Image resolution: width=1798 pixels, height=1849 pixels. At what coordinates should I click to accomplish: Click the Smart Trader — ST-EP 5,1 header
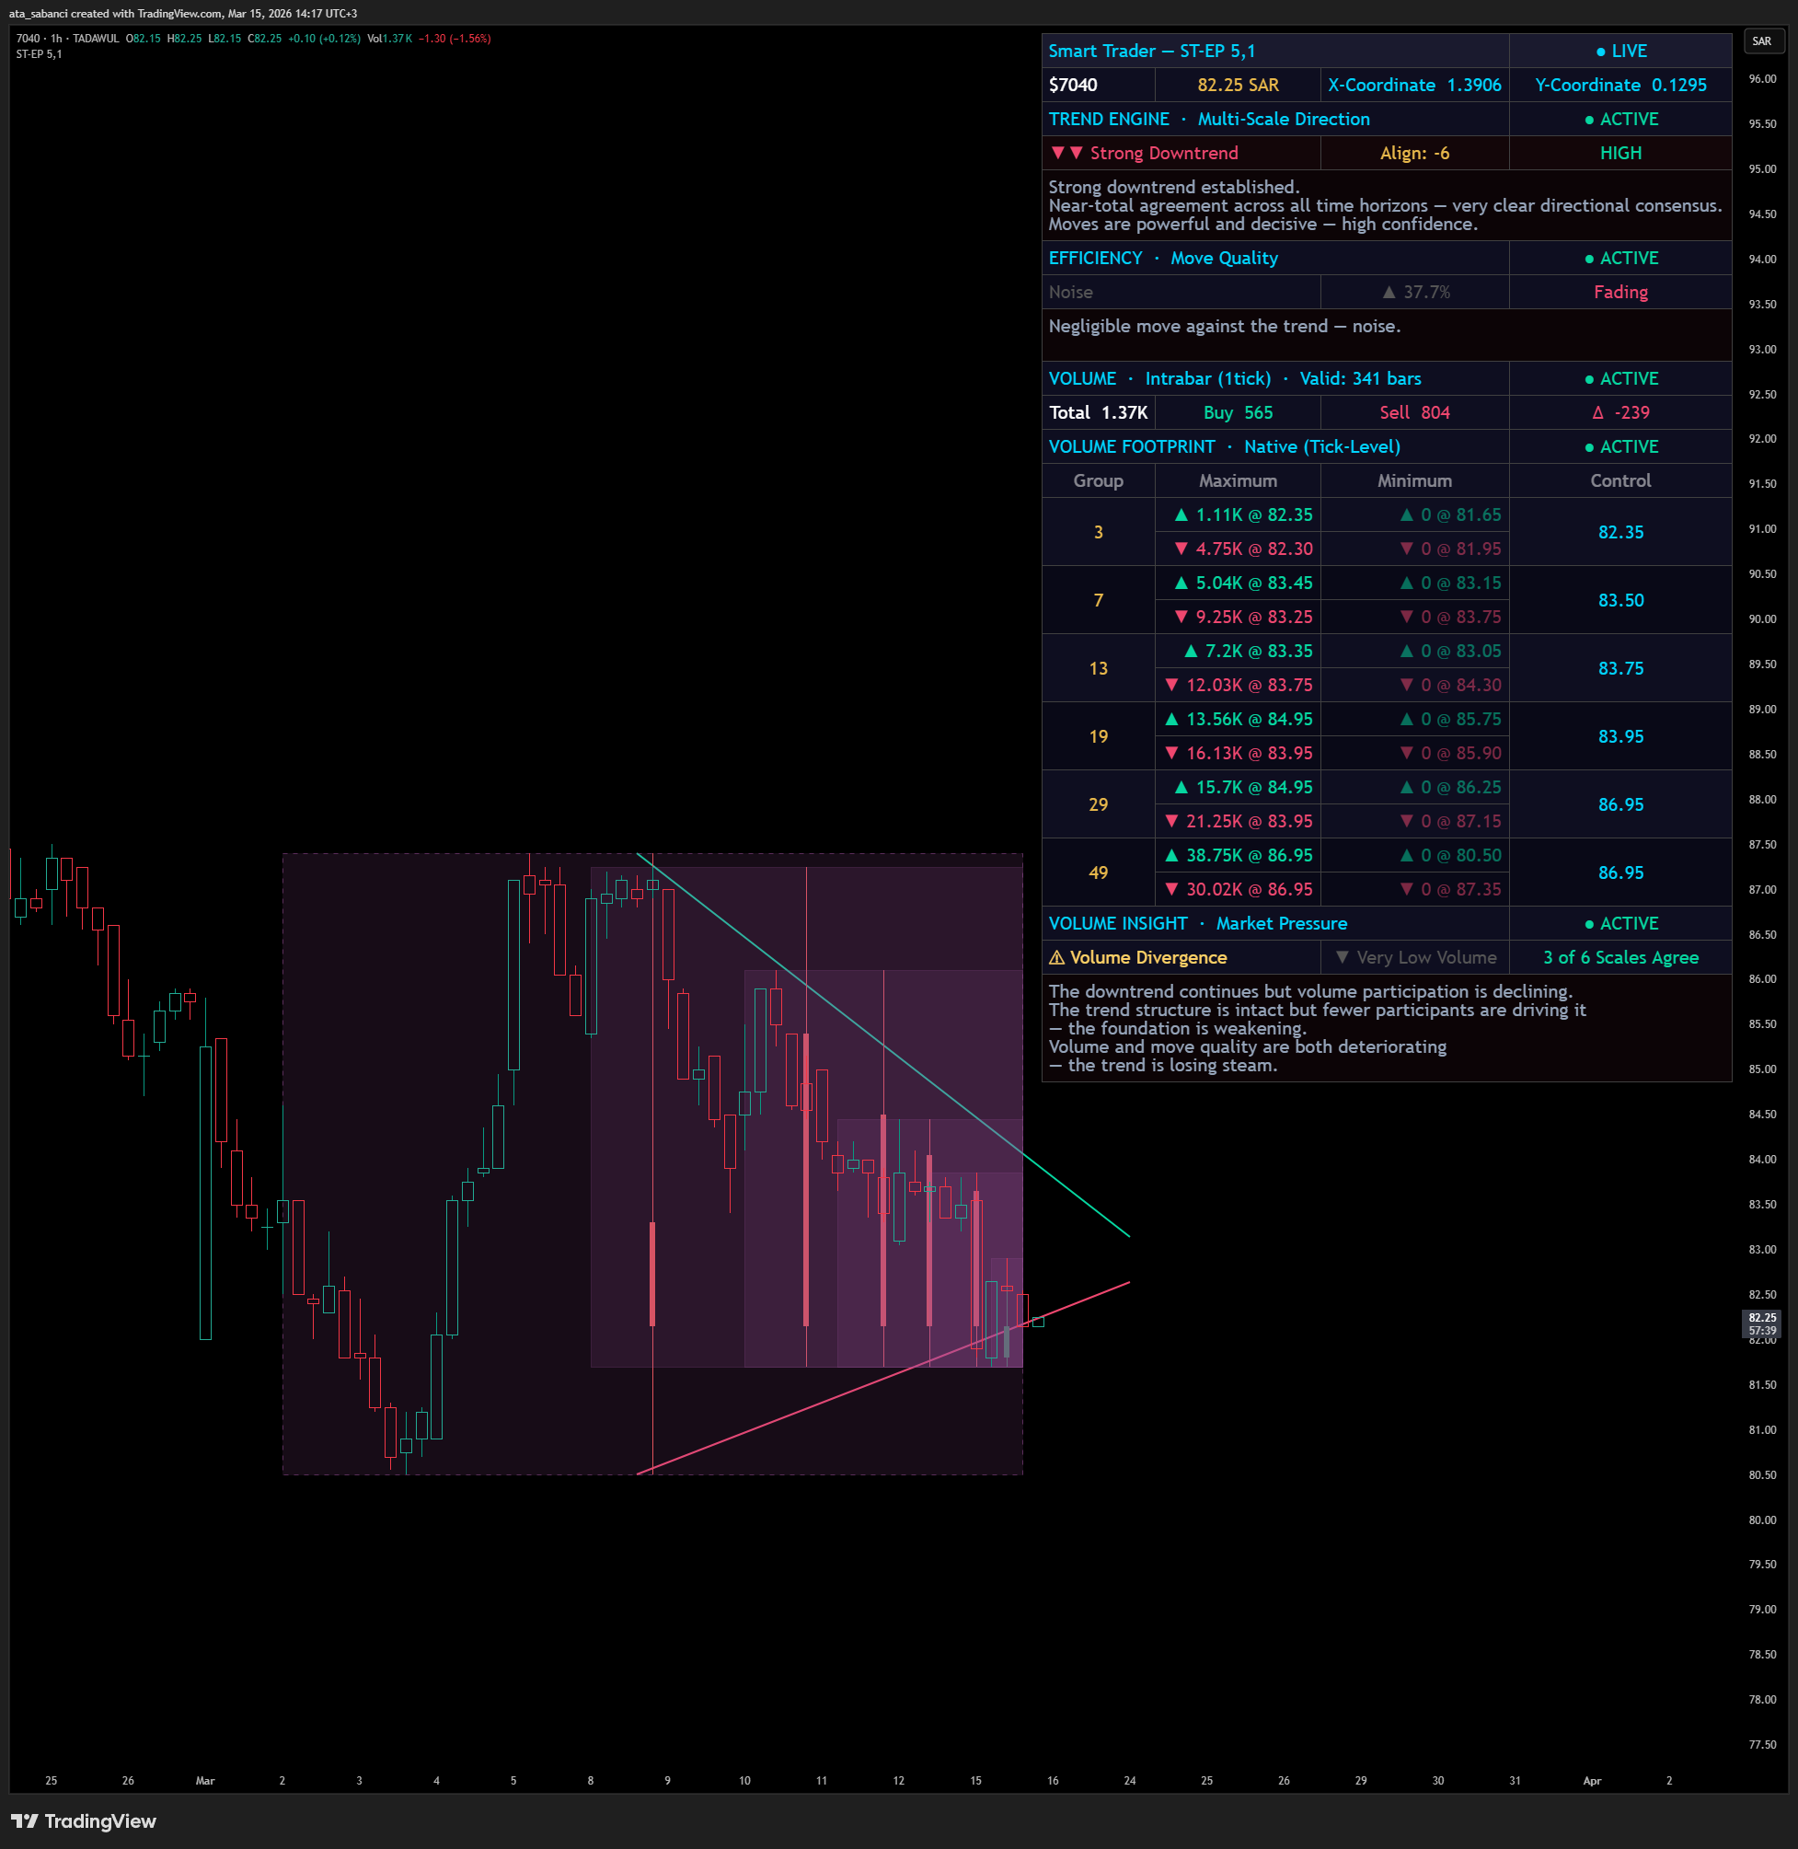(1274, 51)
